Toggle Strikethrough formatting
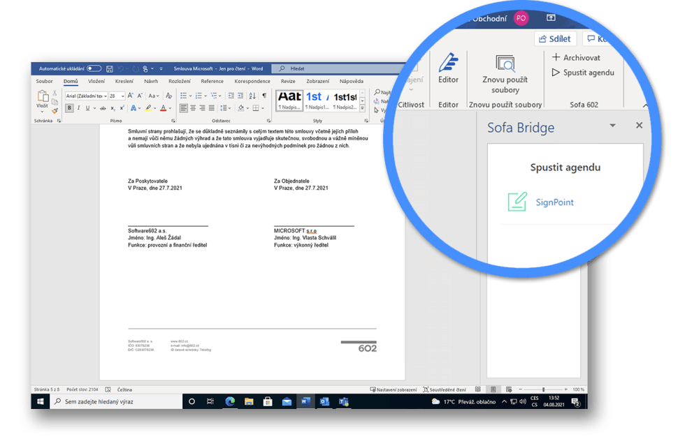The width and height of the screenshot is (685, 439). 103,107
